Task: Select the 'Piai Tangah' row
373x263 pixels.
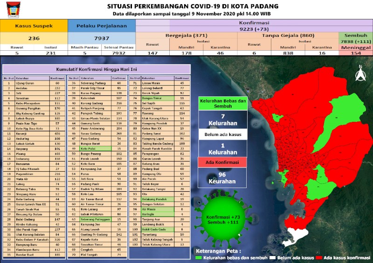Action: pos(97,255)
